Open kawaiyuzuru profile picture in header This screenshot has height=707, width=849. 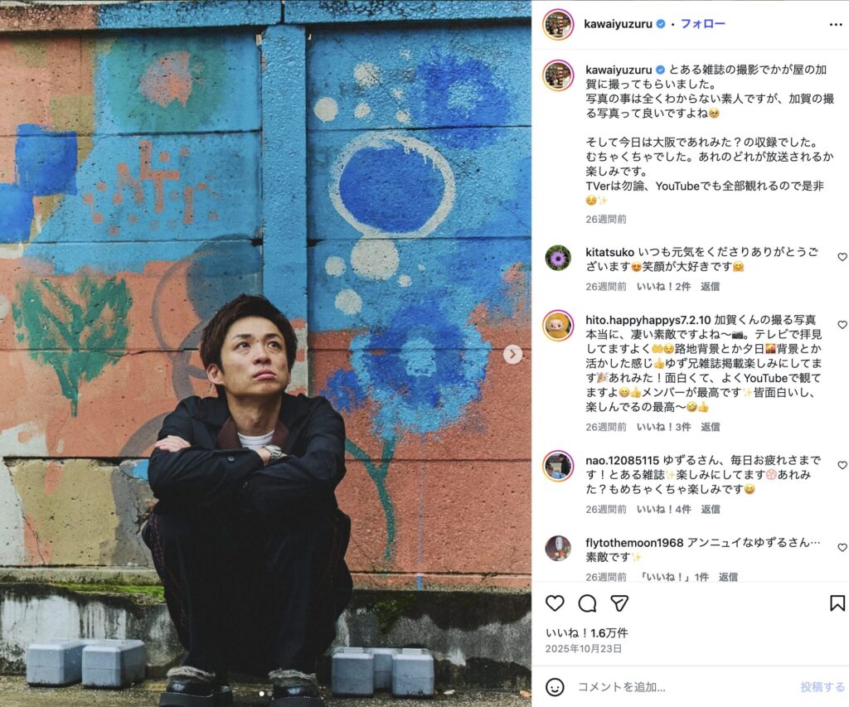(x=558, y=24)
